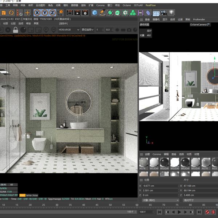Play the animation forward

179,212
